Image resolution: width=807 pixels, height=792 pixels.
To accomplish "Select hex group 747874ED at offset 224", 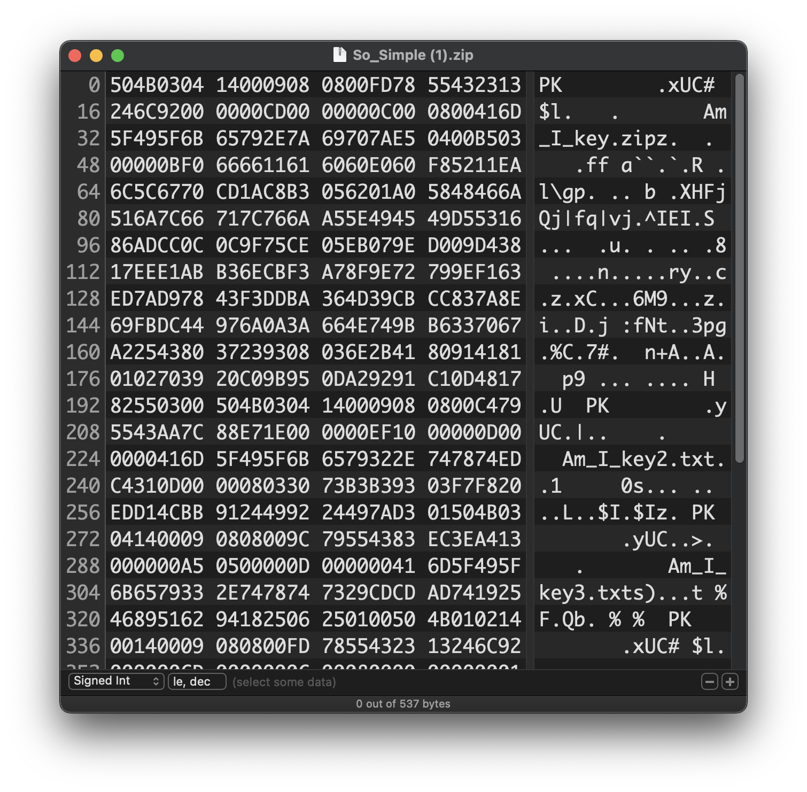I will tap(474, 459).
